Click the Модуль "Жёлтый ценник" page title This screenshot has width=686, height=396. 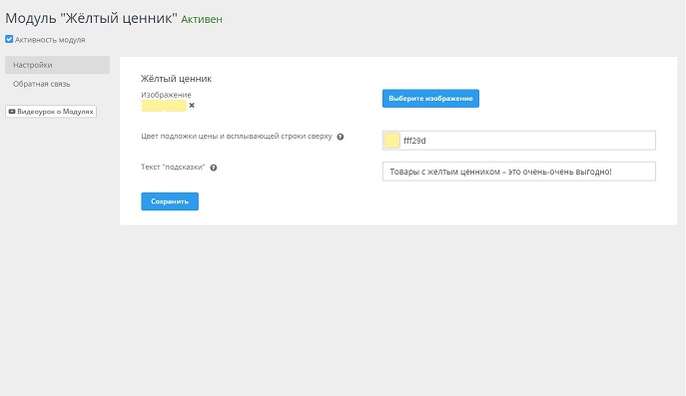pos(91,18)
